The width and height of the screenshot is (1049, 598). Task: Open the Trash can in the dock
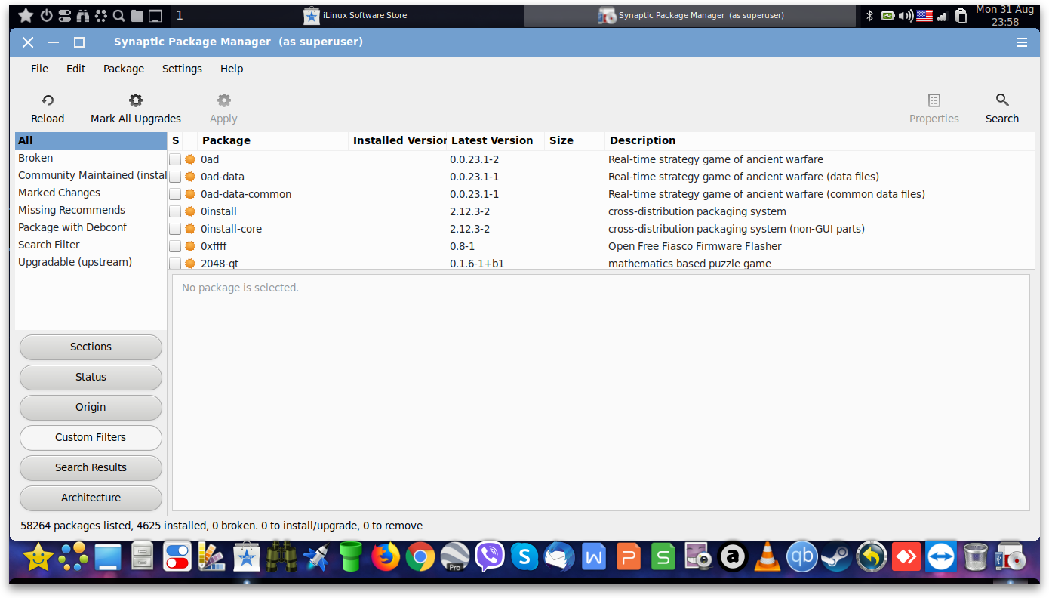(x=976, y=557)
